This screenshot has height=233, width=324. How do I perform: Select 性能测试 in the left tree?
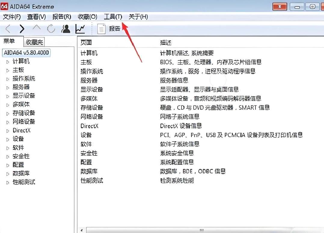(x=24, y=182)
